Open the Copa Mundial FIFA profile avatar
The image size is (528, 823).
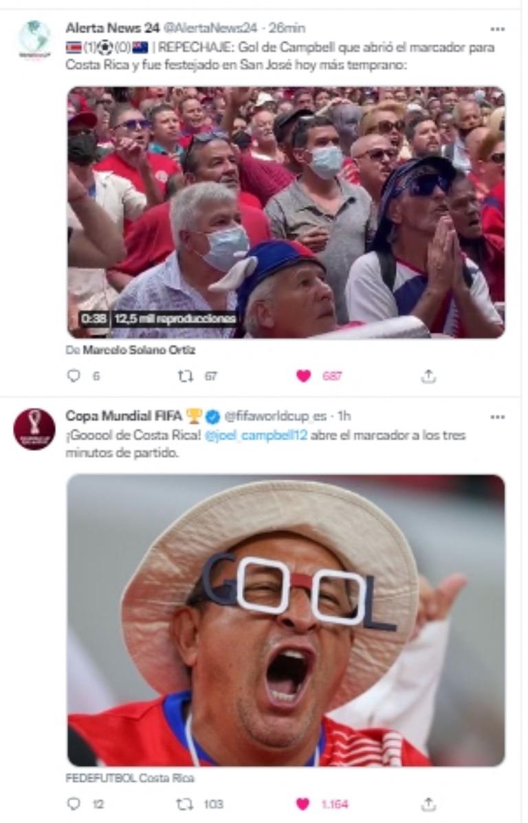point(33,423)
